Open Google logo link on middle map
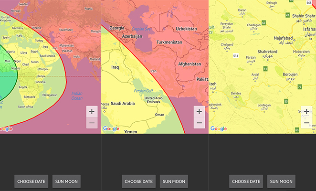The width and height of the screenshot is (316, 191). click(x=111, y=128)
